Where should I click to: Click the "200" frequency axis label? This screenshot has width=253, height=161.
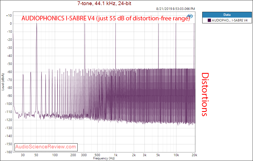pos(73,155)
